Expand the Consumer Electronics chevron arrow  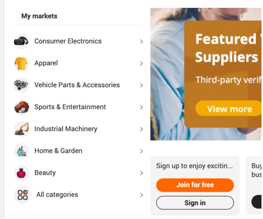[141, 41]
